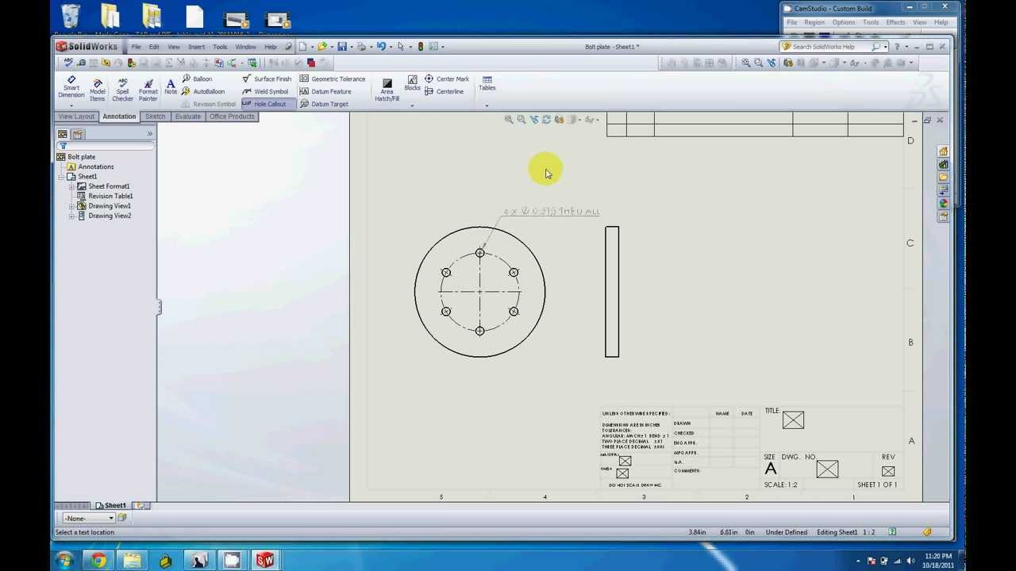Click the feature tree filter field

click(x=107, y=146)
